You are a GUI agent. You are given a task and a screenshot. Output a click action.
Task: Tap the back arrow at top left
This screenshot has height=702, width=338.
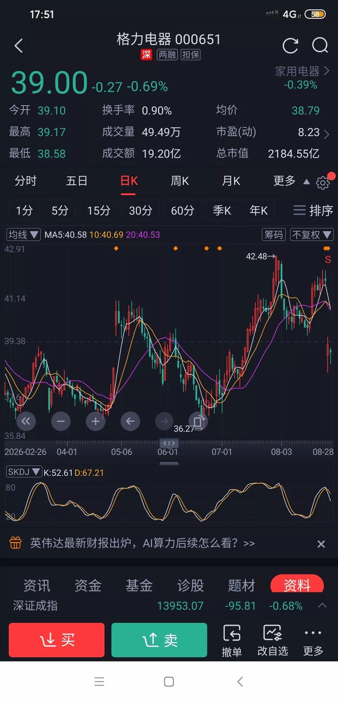(19, 46)
